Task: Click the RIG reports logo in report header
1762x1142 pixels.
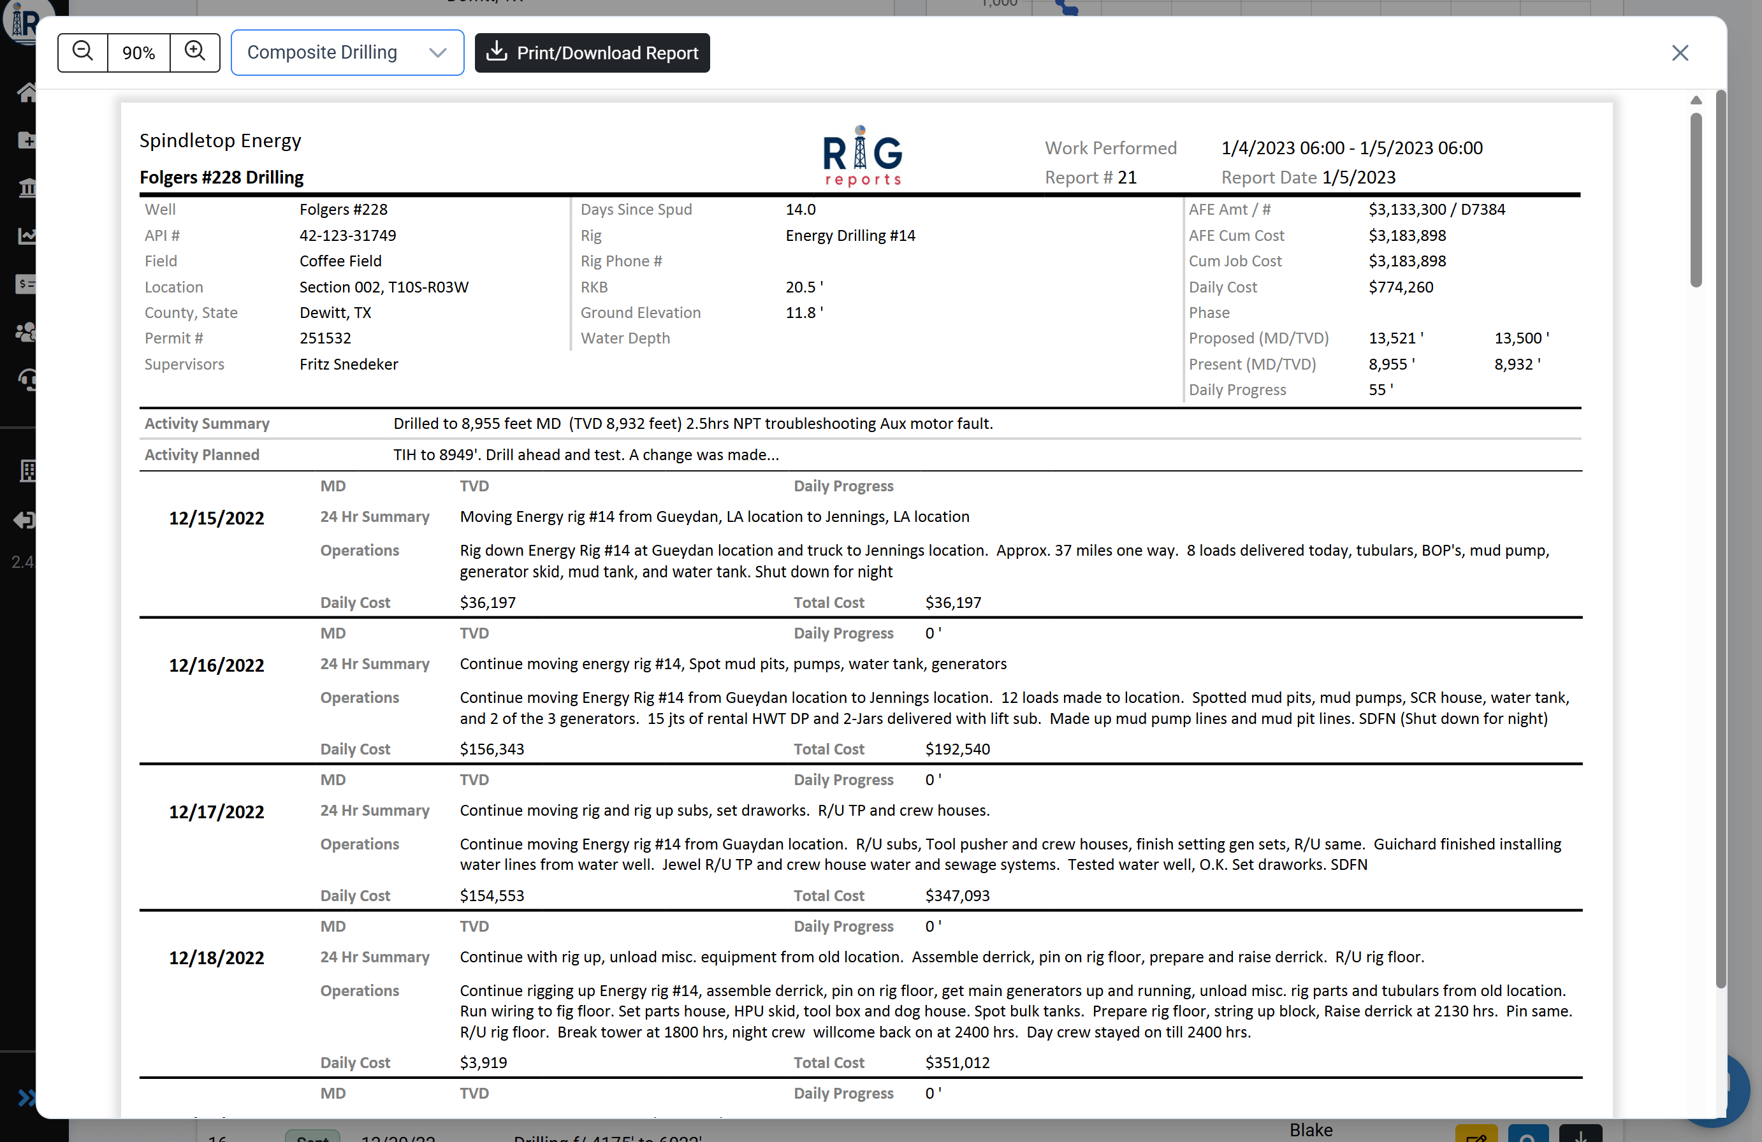Action: [x=863, y=156]
